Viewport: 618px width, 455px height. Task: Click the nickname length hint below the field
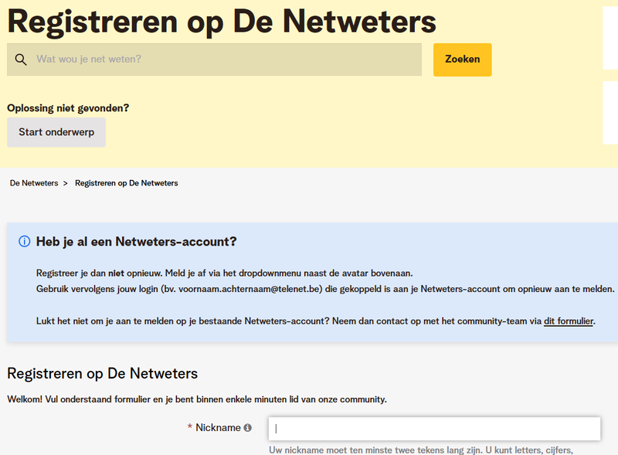coord(421,450)
